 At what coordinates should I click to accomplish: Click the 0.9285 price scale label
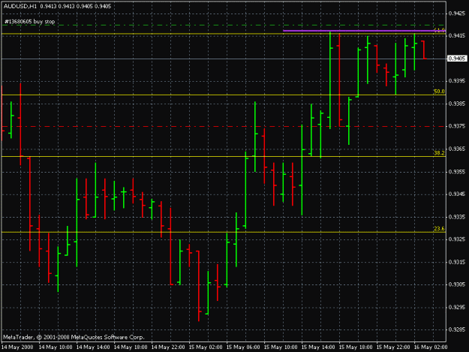tap(457, 329)
